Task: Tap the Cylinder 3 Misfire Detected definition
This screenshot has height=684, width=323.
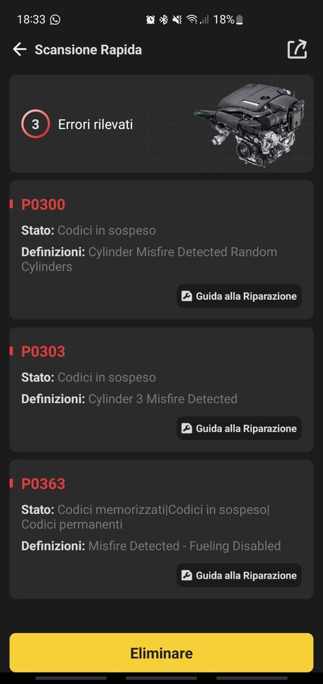Action: [163, 399]
